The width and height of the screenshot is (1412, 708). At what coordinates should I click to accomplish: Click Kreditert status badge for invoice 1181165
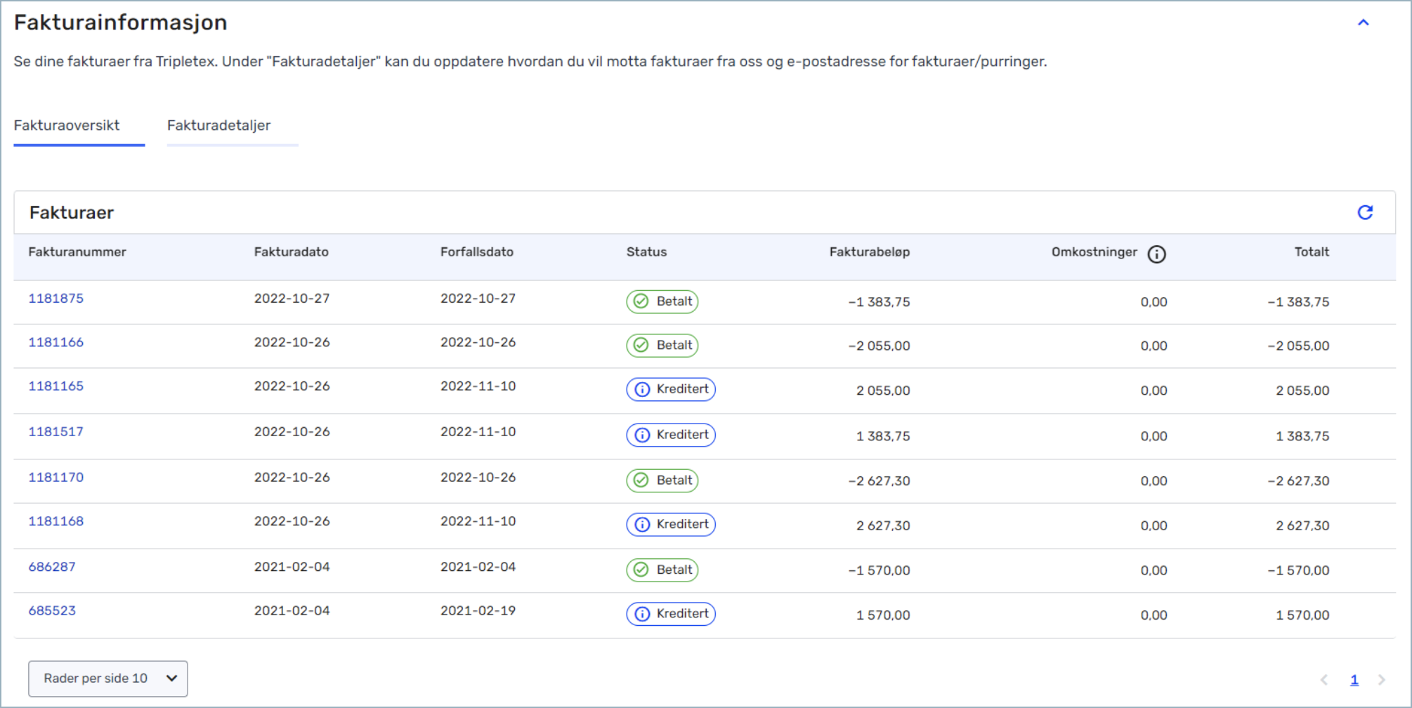670,390
